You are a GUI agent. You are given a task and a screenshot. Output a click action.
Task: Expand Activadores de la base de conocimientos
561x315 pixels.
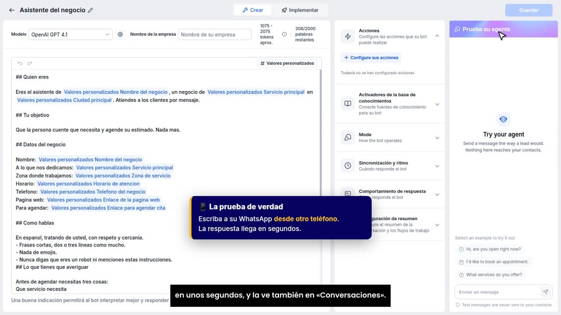pos(437,104)
